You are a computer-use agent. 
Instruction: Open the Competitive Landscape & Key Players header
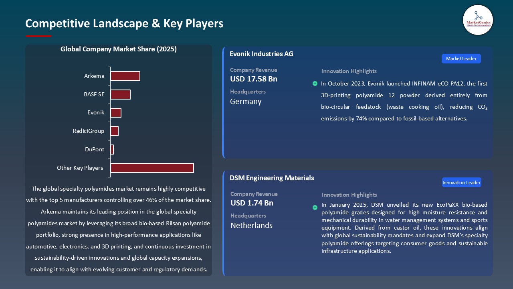124,24
